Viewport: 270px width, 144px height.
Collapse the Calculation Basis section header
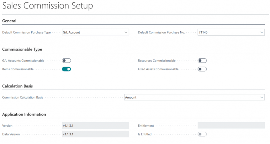(17, 86)
